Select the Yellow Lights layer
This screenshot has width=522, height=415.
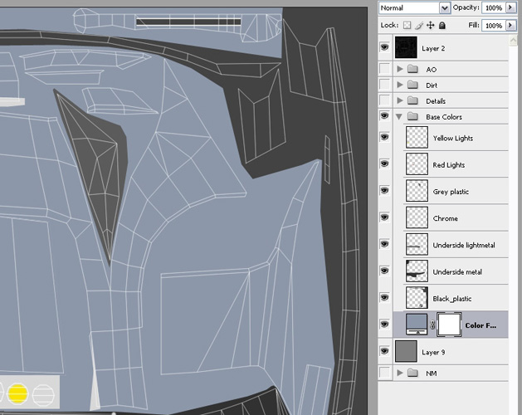(x=453, y=139)
